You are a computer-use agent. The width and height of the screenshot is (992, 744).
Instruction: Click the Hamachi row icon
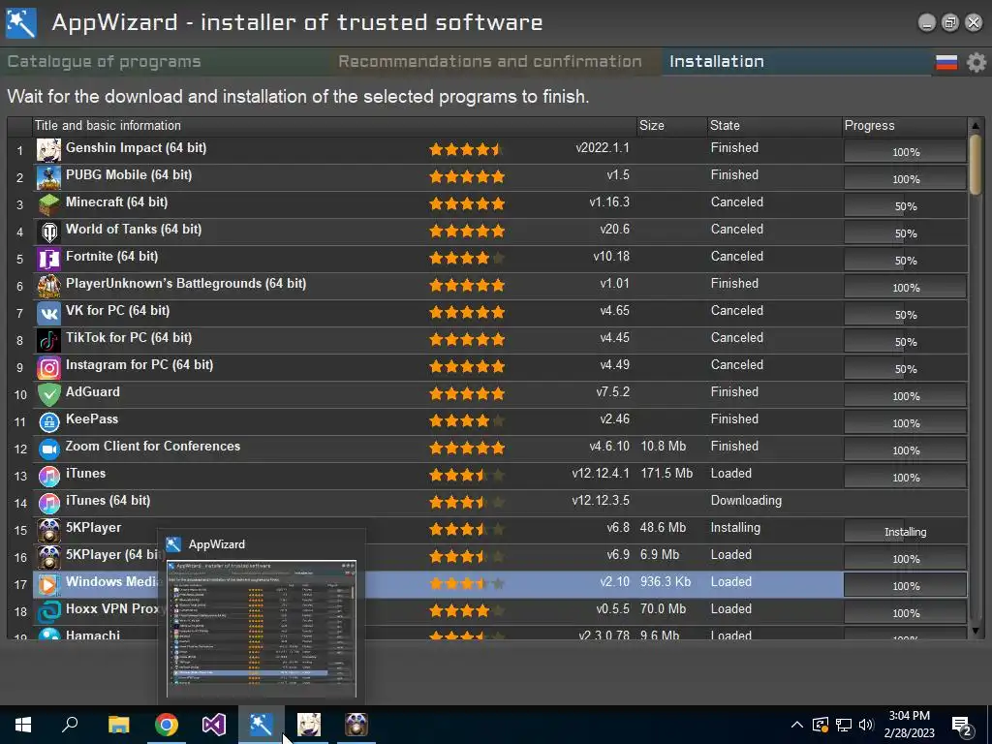[48, 633]
